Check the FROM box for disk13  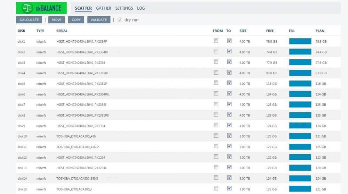coord(216,167)
